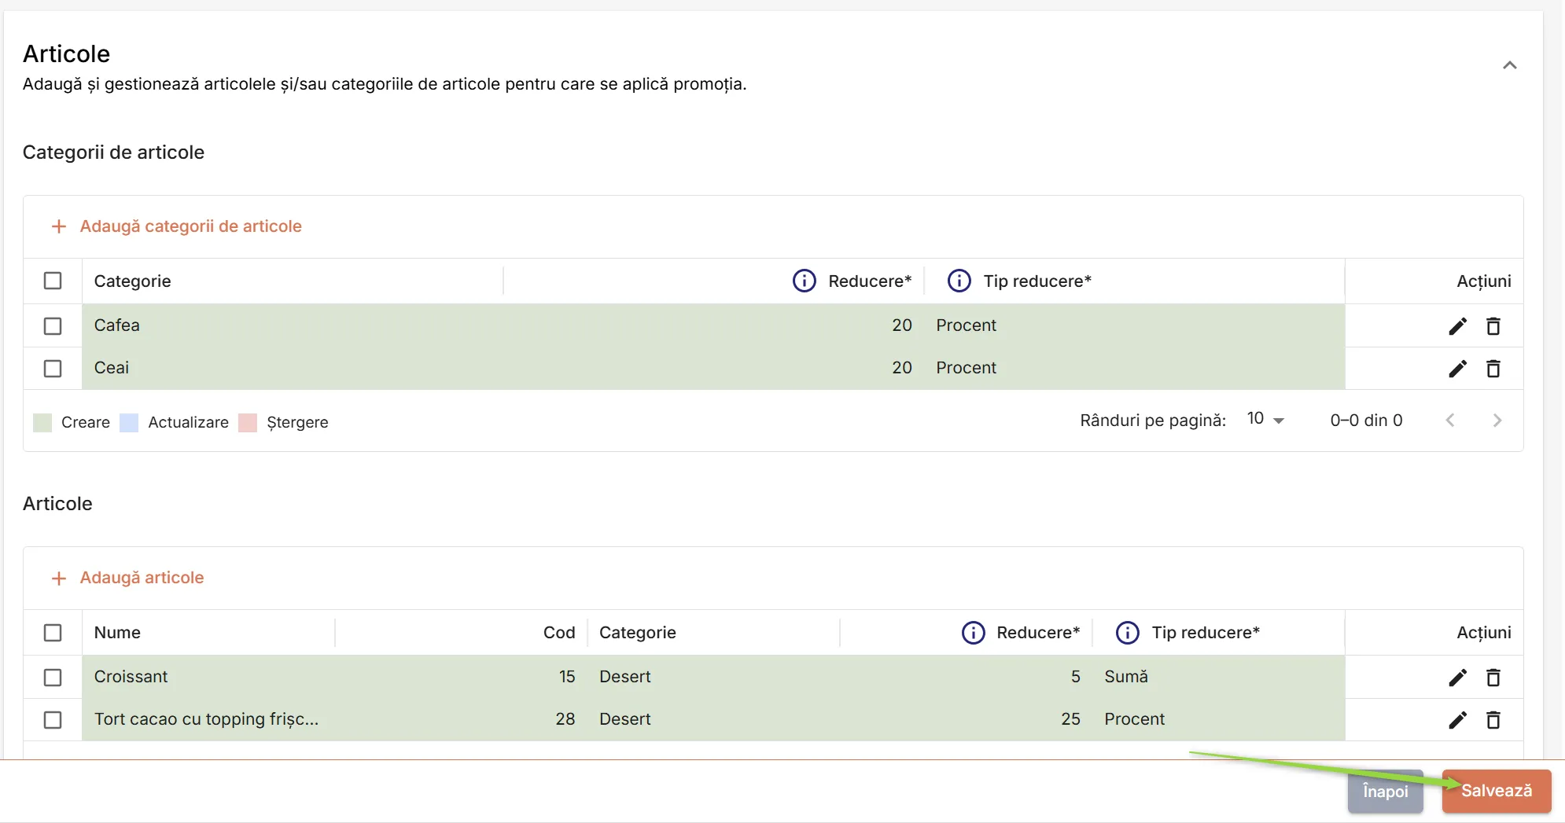Select all categories with header checkbox
Screen dimensions: 1565x823
point(53,281)
